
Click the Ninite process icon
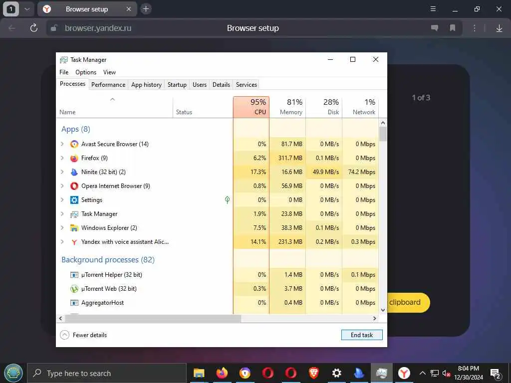click(x=74, y=172)
